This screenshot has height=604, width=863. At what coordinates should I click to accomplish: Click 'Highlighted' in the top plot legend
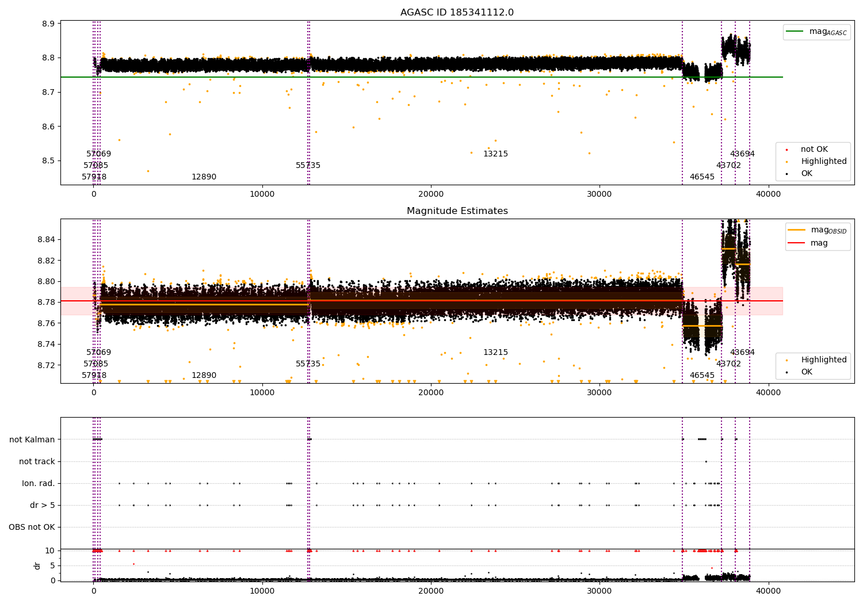pyautogui.click(x=823, y=162)
